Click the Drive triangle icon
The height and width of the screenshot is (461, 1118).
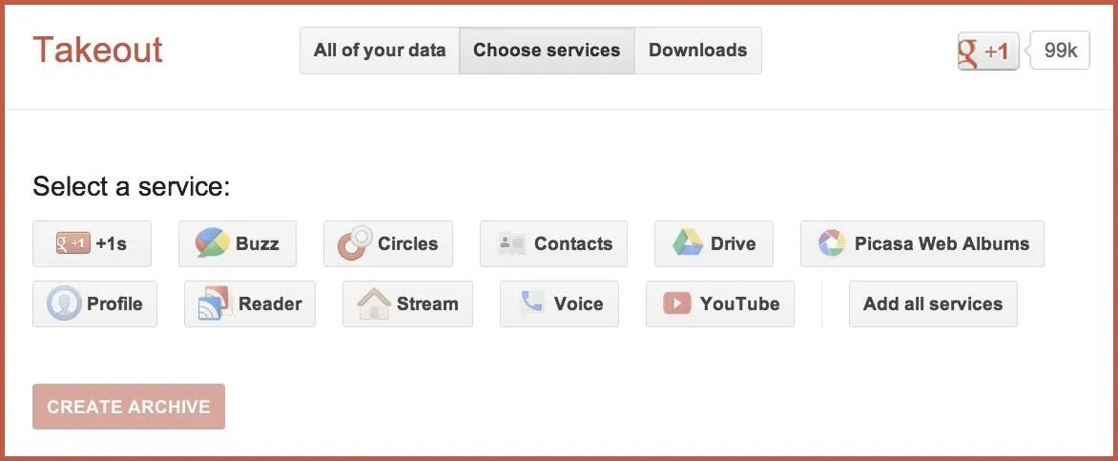pyautogui.click(x=688, y=243)
